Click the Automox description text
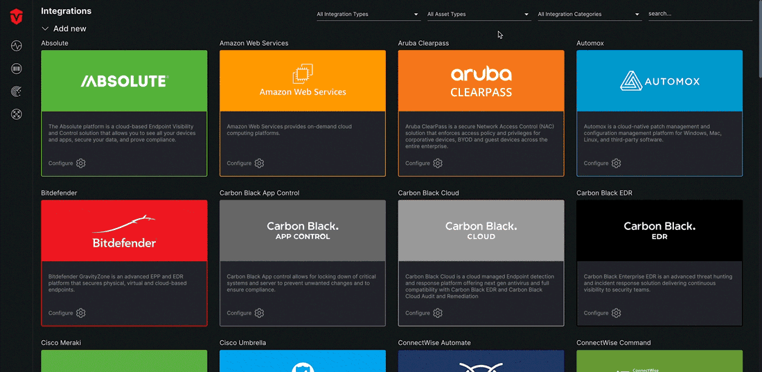This screenshot has width=762, height=372. (653, 133)
